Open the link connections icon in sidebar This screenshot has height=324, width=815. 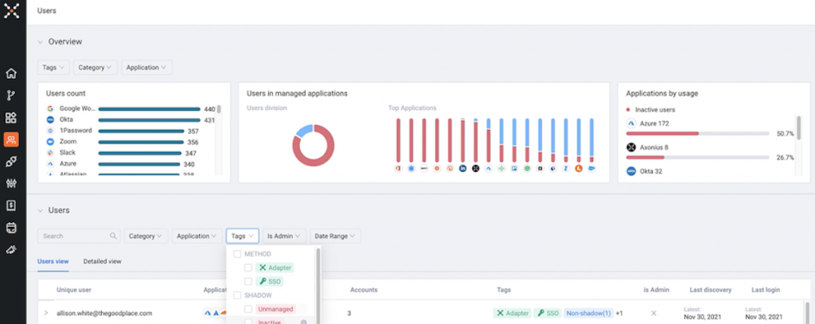point(11,162)
